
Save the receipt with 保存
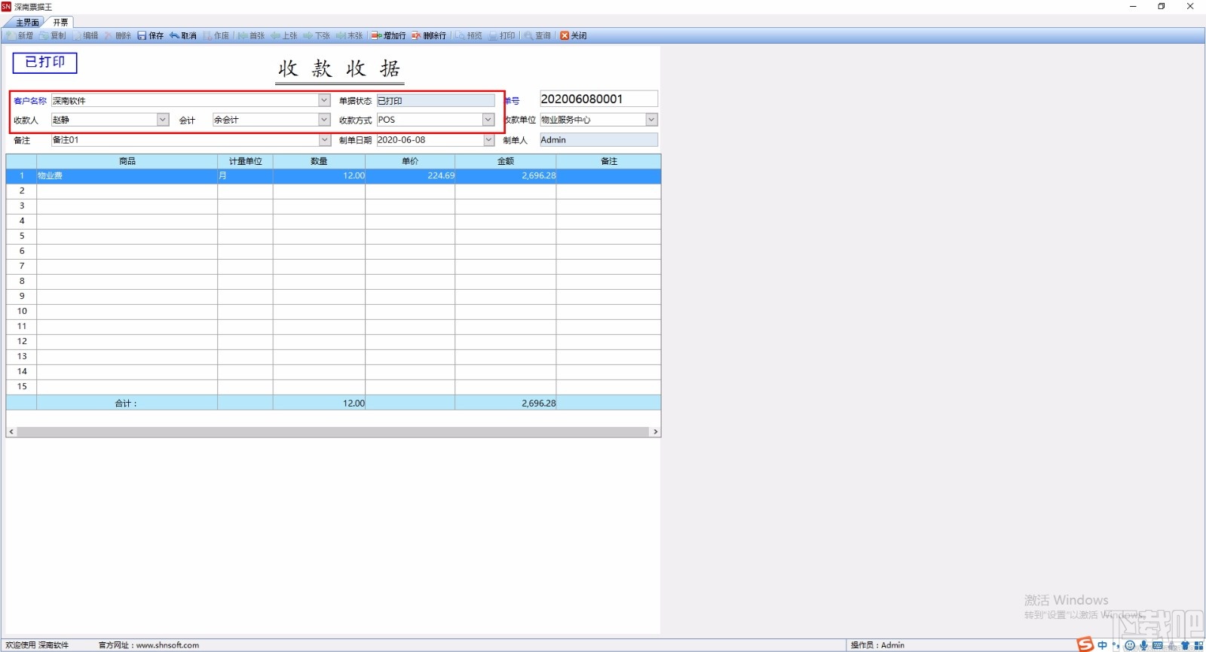(x=151, y=35)
